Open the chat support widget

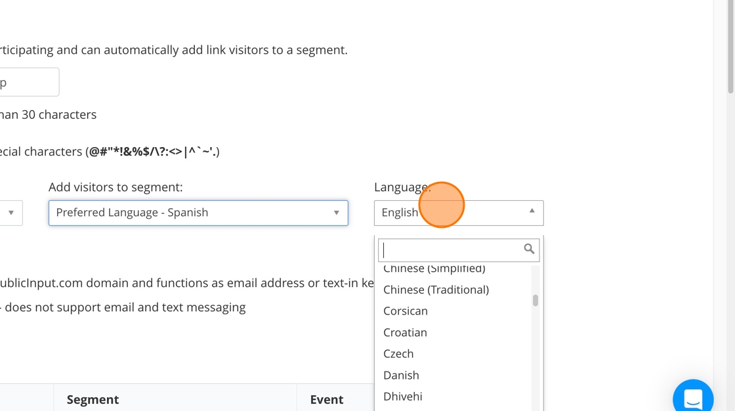(693, 398)
